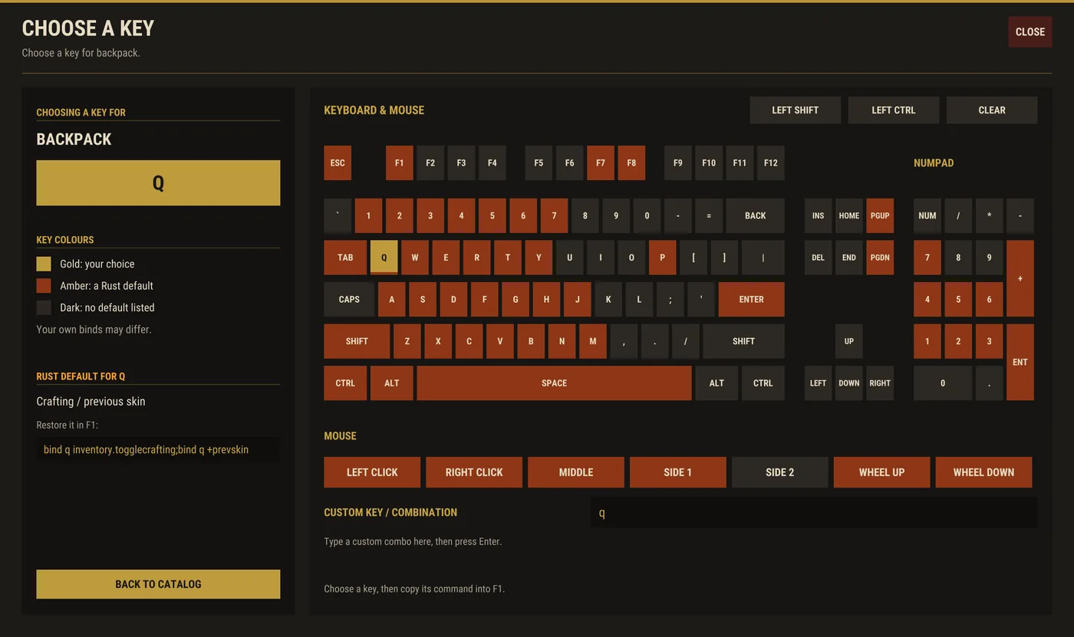Click the CLEAR button
The height and width of the screenshot is (637, 1074).
(991, 110)
